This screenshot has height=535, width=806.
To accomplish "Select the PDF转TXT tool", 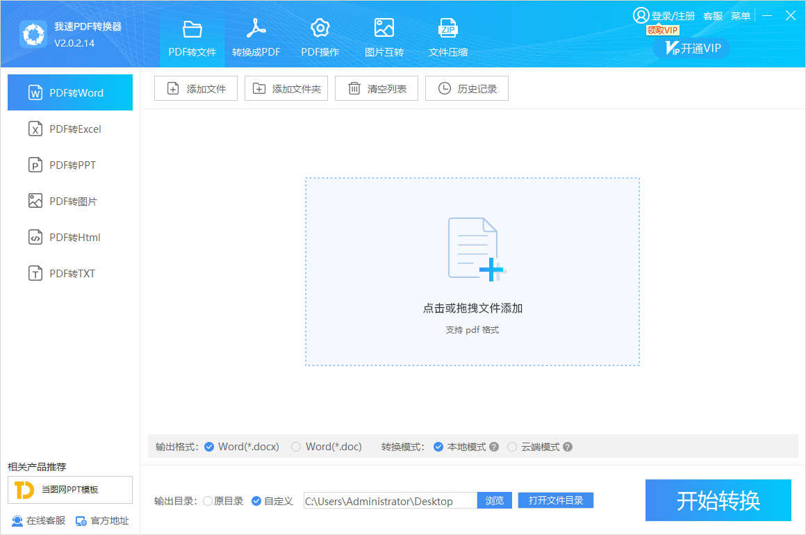I will [x=69, y=273].
